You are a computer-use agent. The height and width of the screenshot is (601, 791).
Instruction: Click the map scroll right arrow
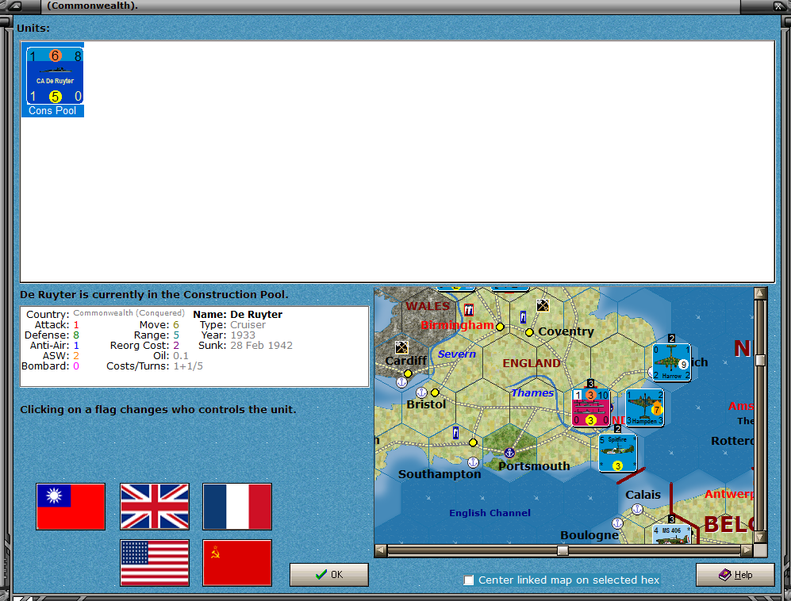click(747, 550)
